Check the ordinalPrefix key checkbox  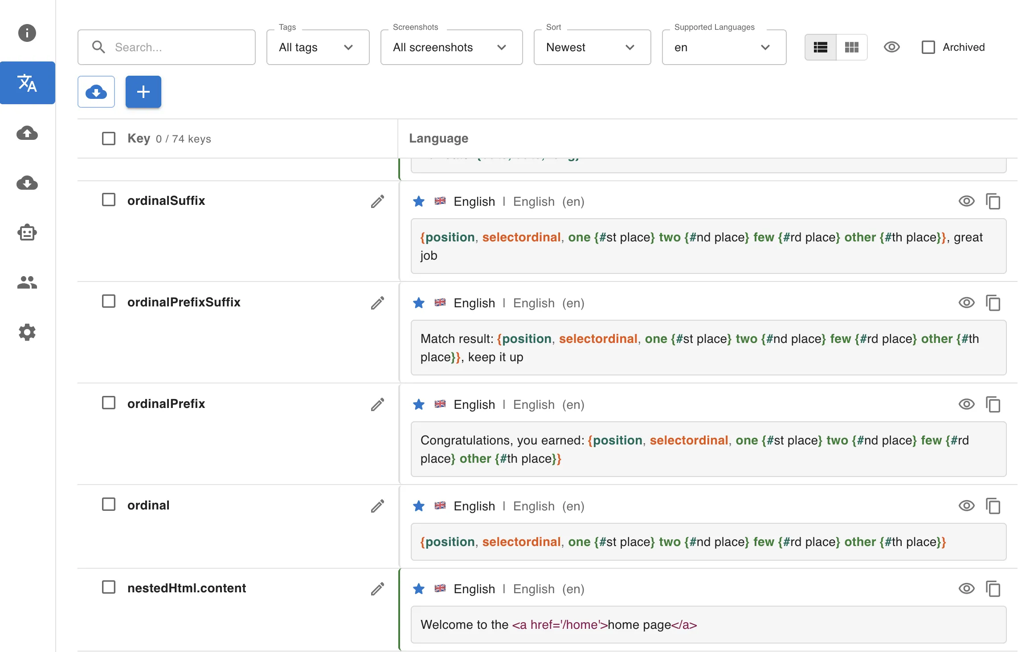109,403
